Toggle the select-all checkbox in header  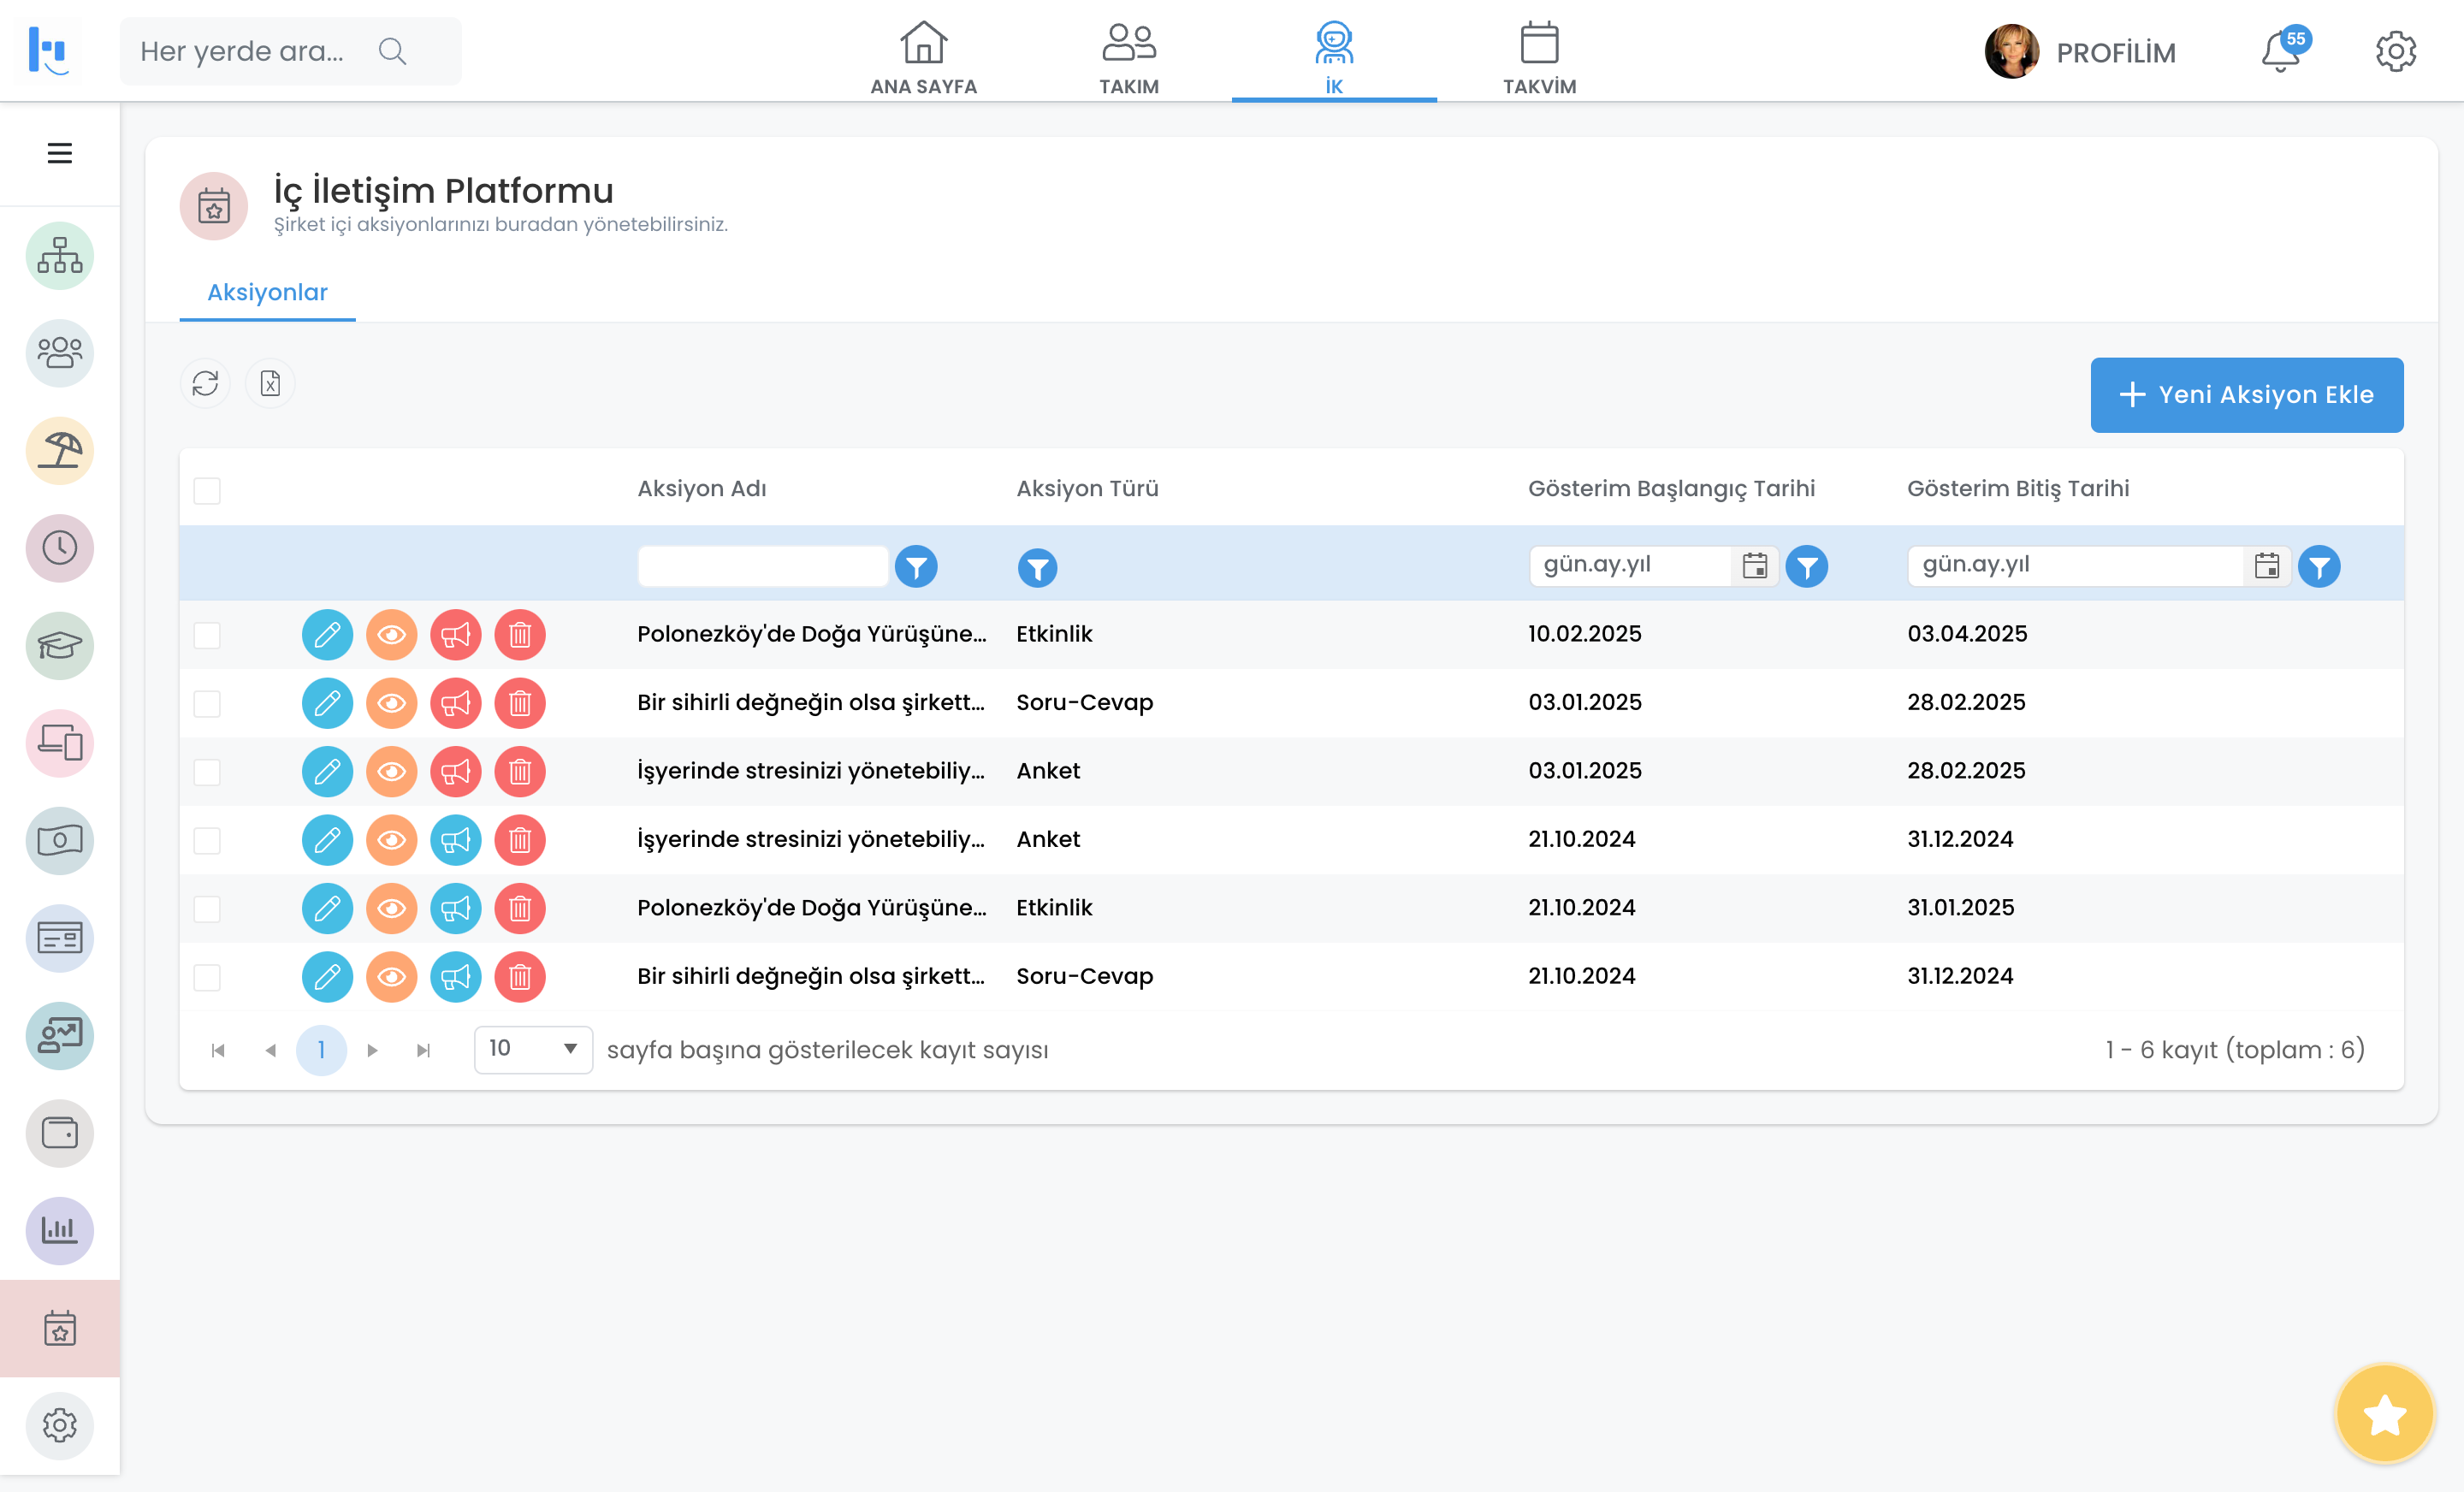point(207,490)
